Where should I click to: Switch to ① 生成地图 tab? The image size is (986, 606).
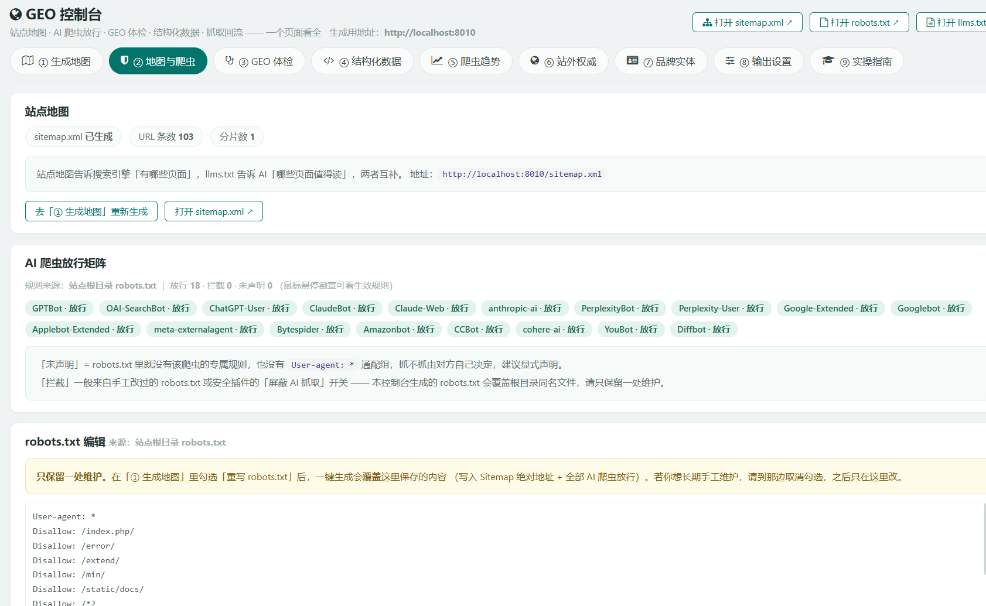pos(56,61)
